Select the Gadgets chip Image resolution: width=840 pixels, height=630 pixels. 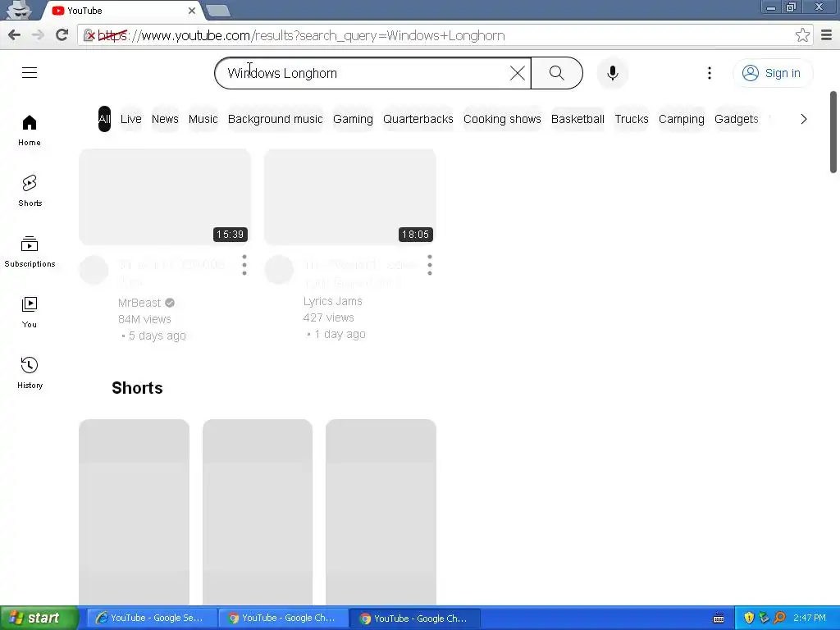pos(736,119)
